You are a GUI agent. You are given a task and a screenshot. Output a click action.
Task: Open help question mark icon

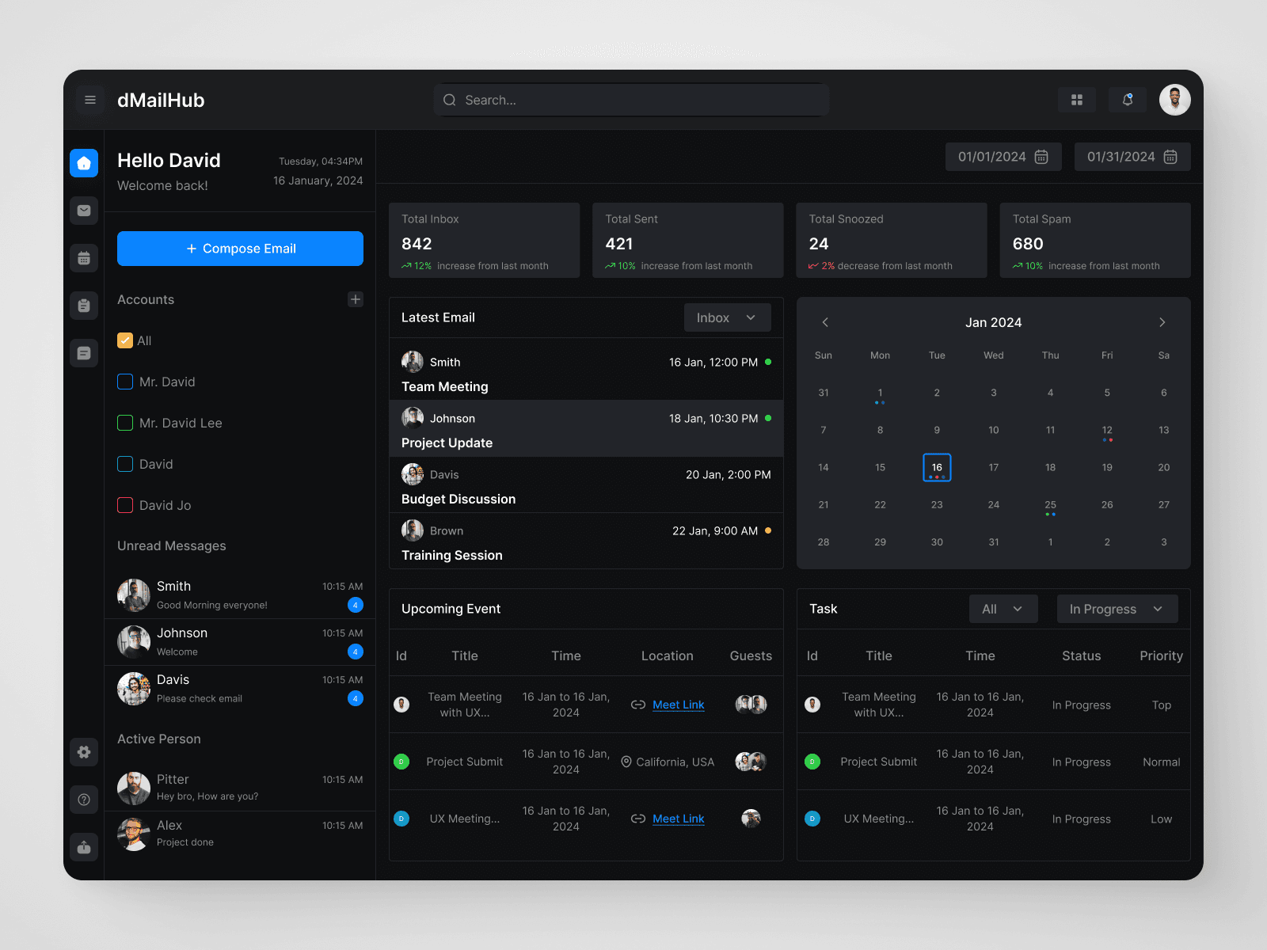(84, 800)
